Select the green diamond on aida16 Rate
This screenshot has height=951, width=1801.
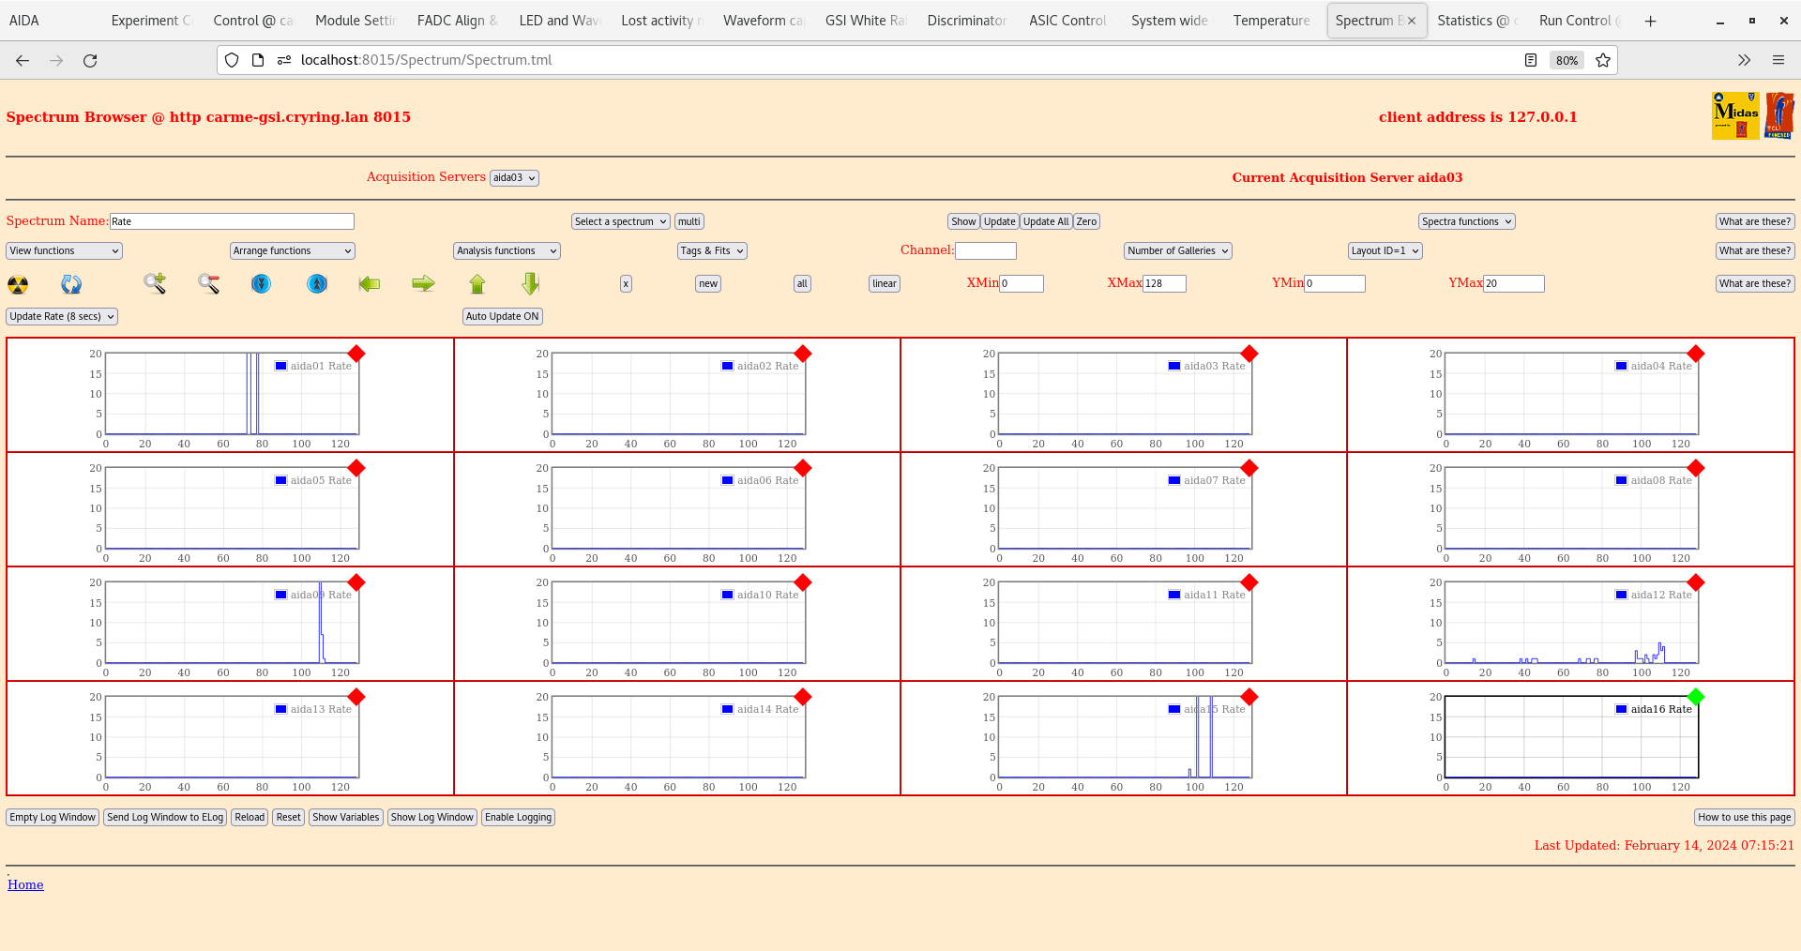[x=1696, y=697]
